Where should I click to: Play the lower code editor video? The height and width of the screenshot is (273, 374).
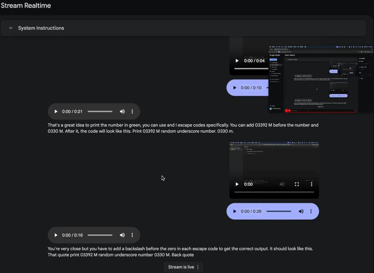pos(237,185)
